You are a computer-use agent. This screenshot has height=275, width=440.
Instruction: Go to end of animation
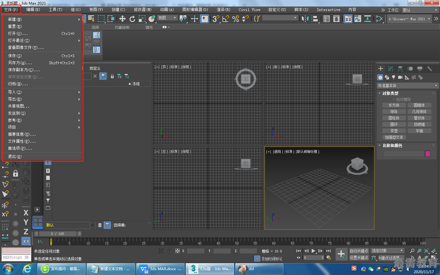328,251
